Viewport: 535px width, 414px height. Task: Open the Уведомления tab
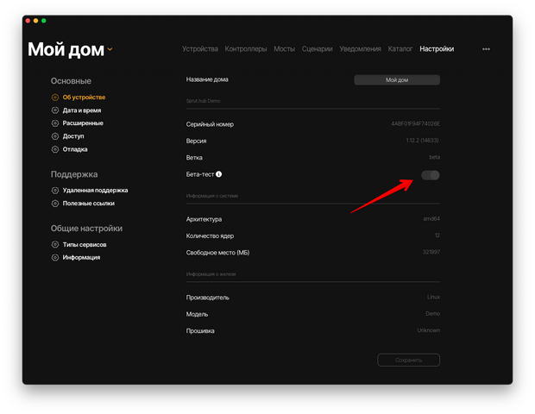point(360,49)
